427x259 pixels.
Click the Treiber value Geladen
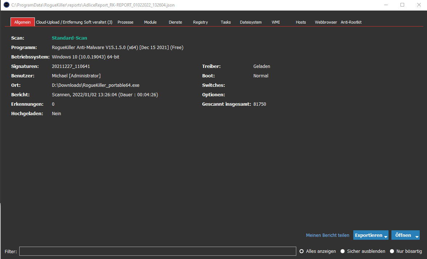(x=262, y=66)
